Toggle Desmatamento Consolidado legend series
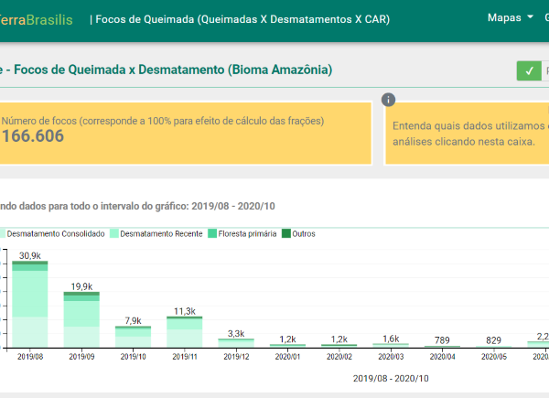549x398 pixels. click(x=57, y=234)
